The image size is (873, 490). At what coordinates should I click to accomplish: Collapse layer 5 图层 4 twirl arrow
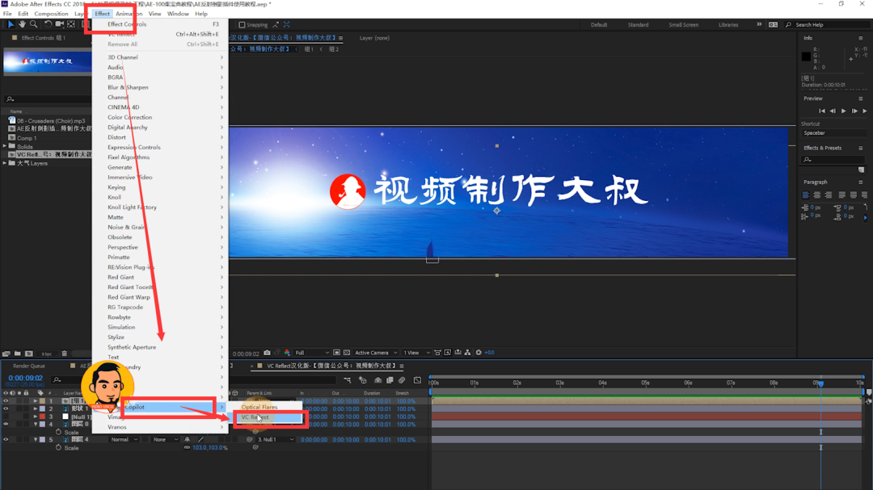tap(36, 439)
